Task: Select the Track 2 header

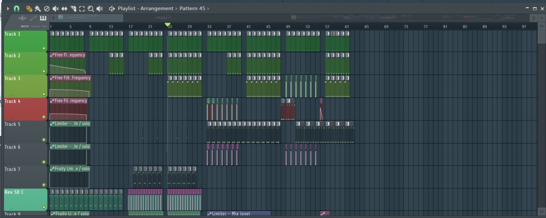Action: [25, 63]
